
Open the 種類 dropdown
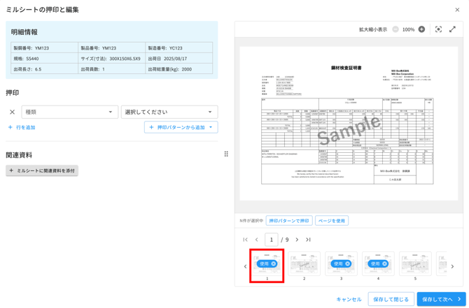coord(69,112)
